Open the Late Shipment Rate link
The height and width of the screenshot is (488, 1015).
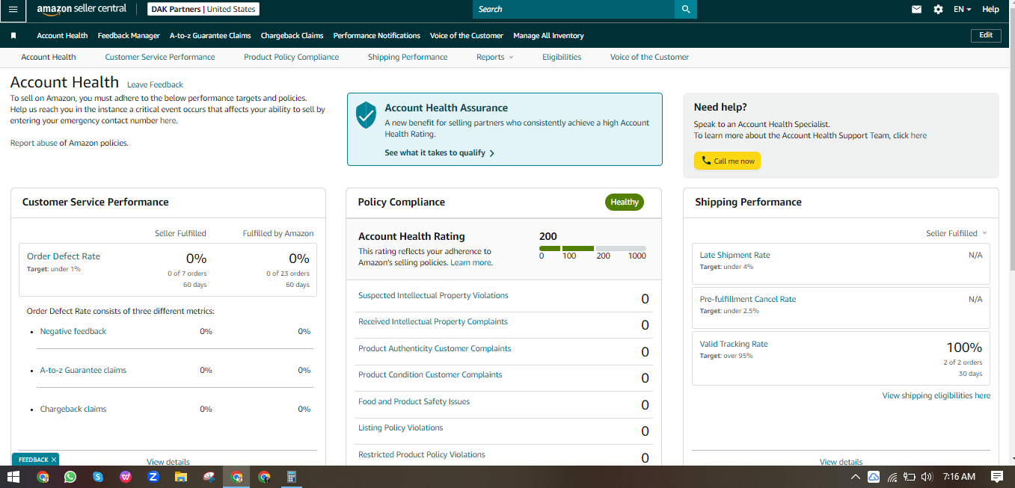(x=735, y=255)
